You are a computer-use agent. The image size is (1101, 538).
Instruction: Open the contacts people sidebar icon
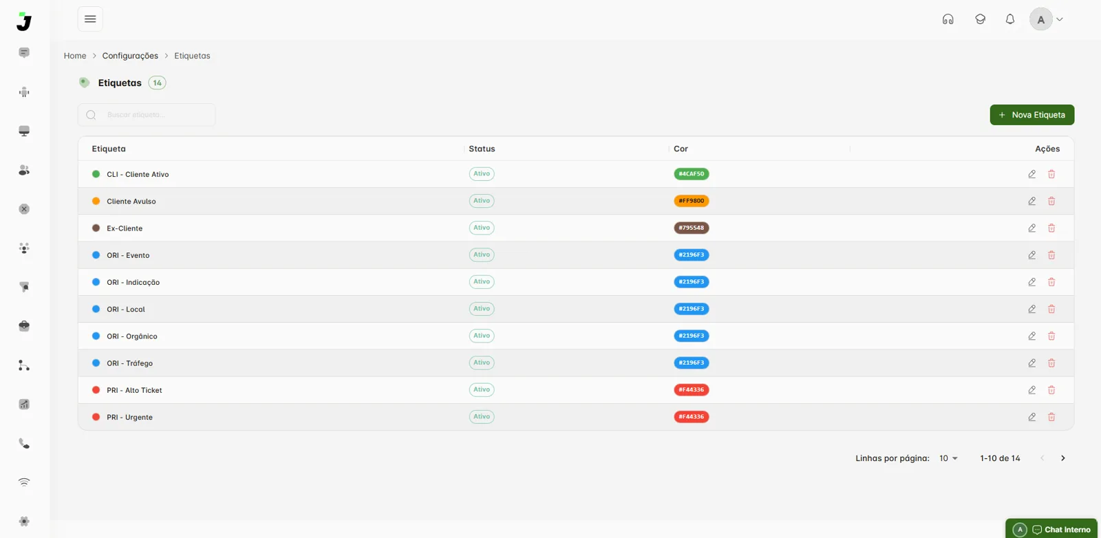pyautogui.click(x=24, y=170)
